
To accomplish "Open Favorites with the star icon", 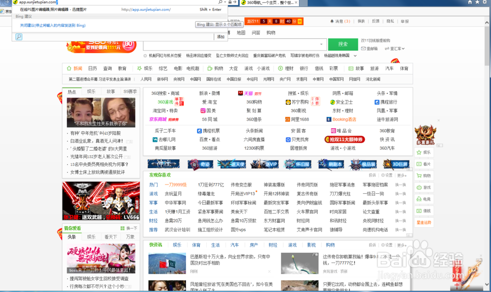I will [477, 2].
